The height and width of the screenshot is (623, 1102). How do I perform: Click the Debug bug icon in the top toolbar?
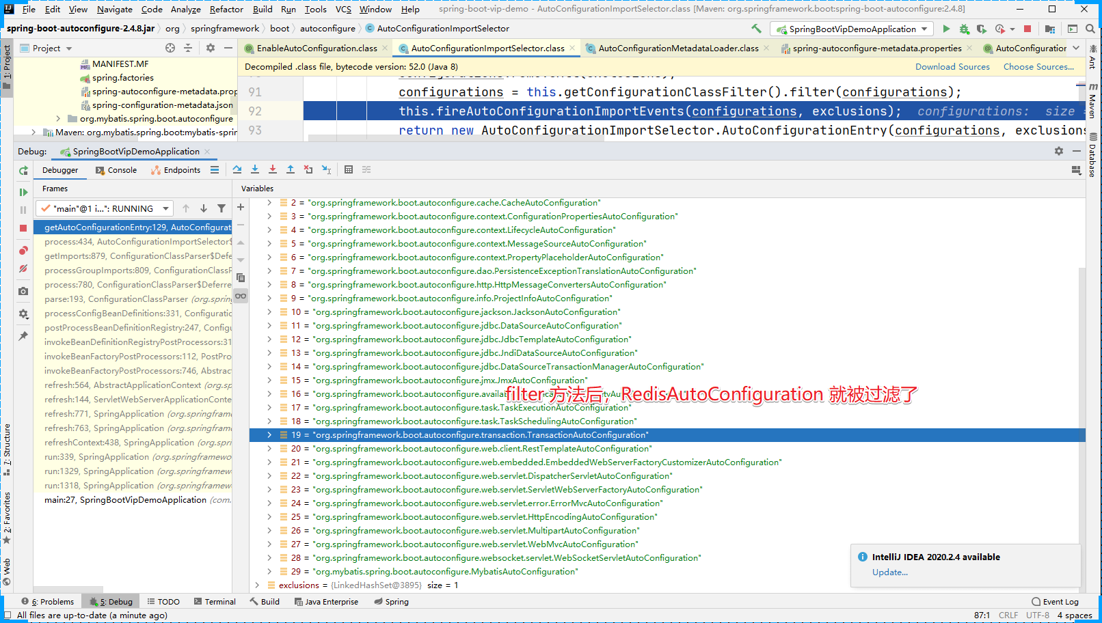tap(964, 29)
